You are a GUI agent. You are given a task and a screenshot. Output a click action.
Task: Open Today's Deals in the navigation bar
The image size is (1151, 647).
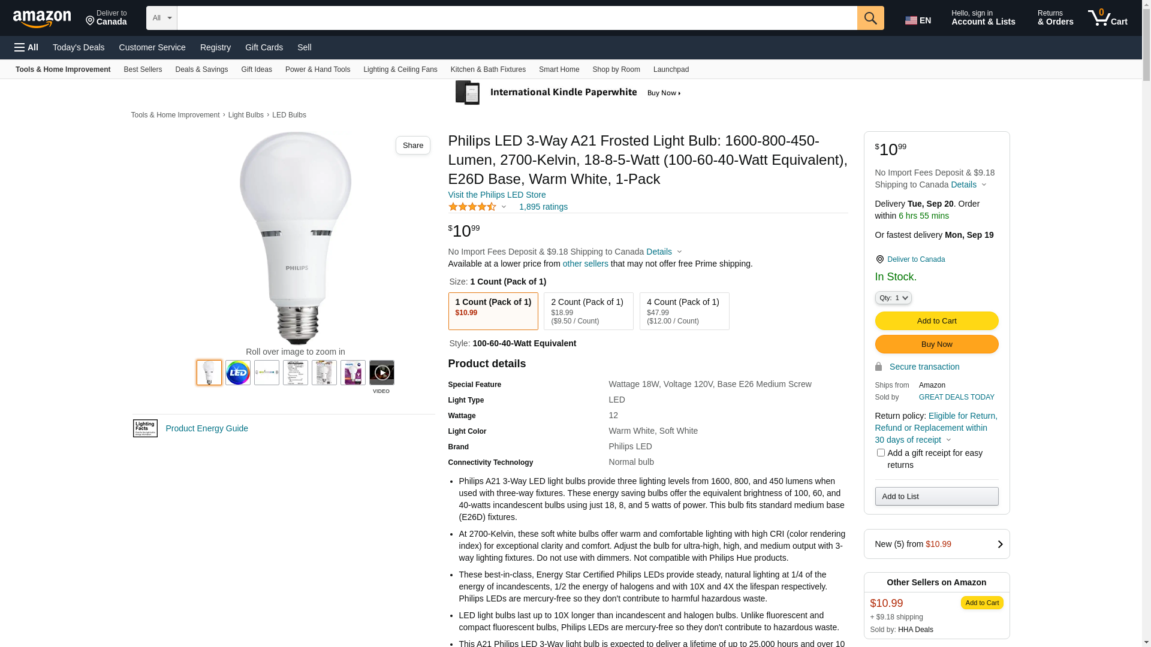click(x=79, y=47)
